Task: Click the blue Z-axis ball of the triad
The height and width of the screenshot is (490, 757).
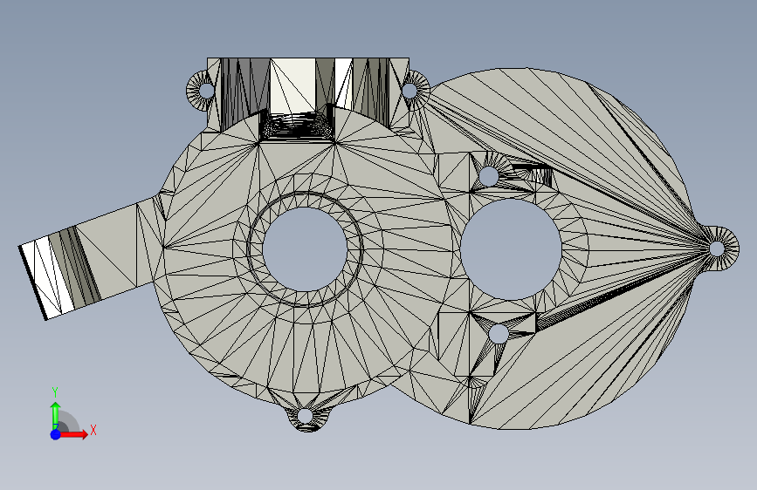Action: [x=56, y=434]
